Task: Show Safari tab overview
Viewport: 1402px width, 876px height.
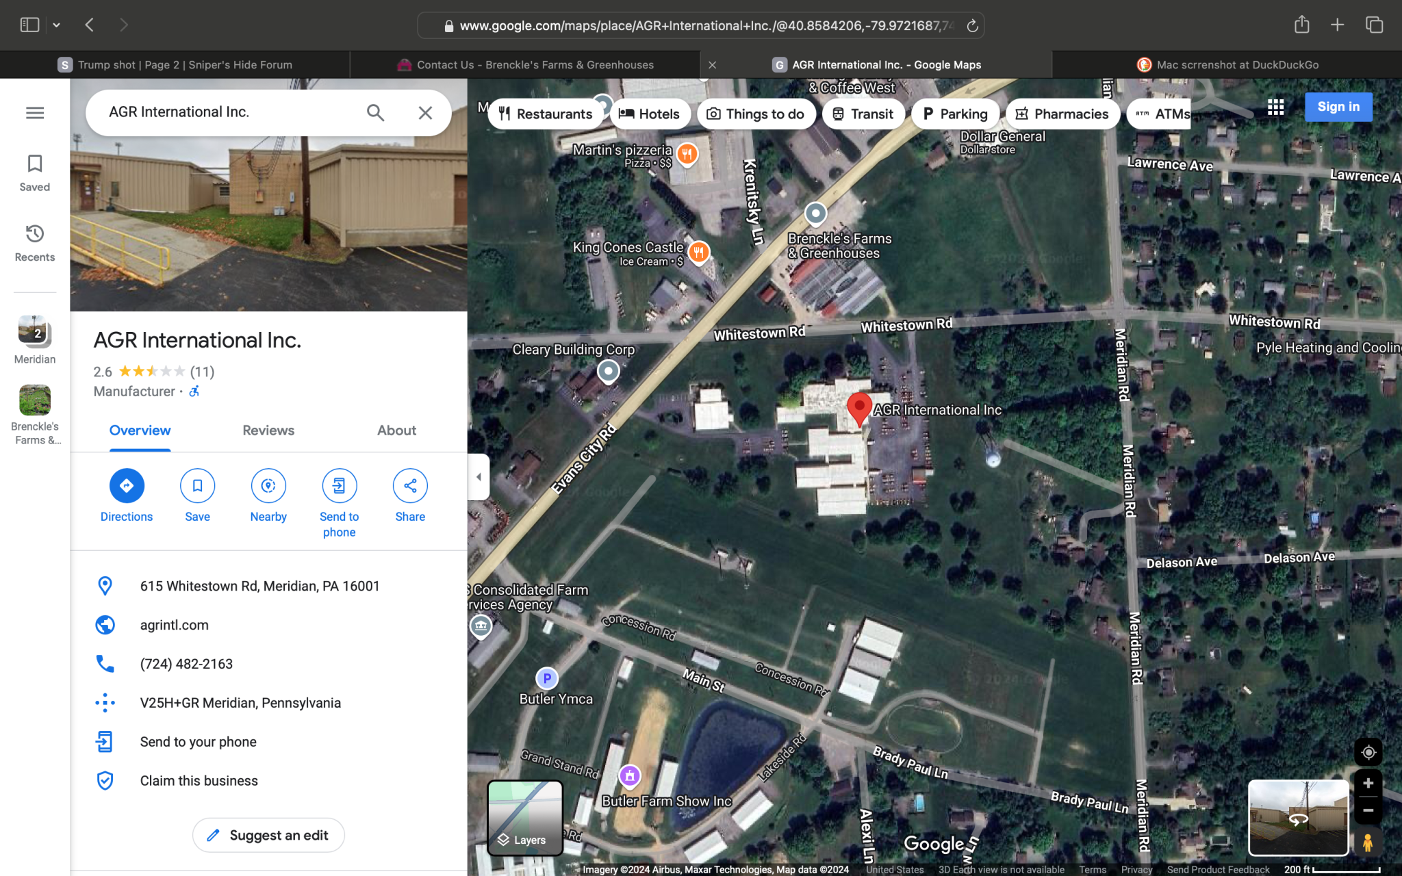Action: tap(1374, 25)
